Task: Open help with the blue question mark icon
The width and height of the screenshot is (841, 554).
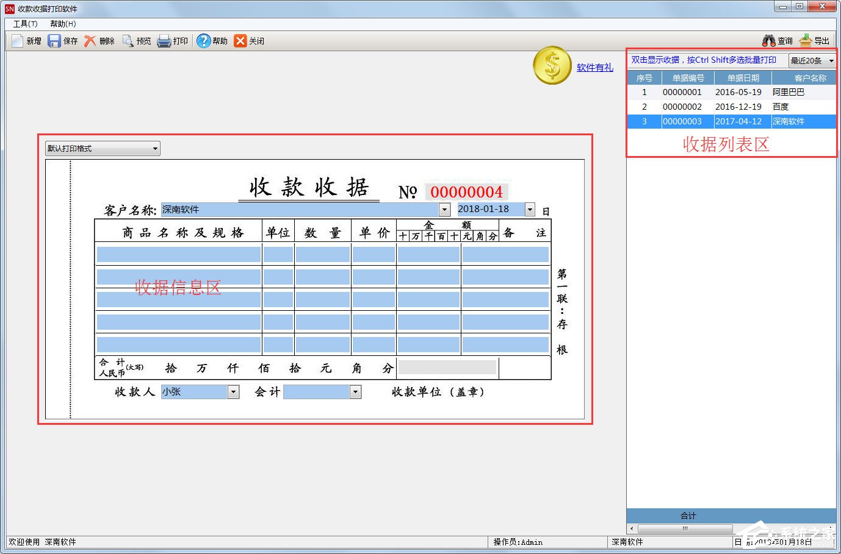Action: (203, 41)
